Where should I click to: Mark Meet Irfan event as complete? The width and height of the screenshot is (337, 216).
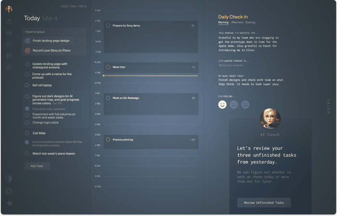(108, 67)
